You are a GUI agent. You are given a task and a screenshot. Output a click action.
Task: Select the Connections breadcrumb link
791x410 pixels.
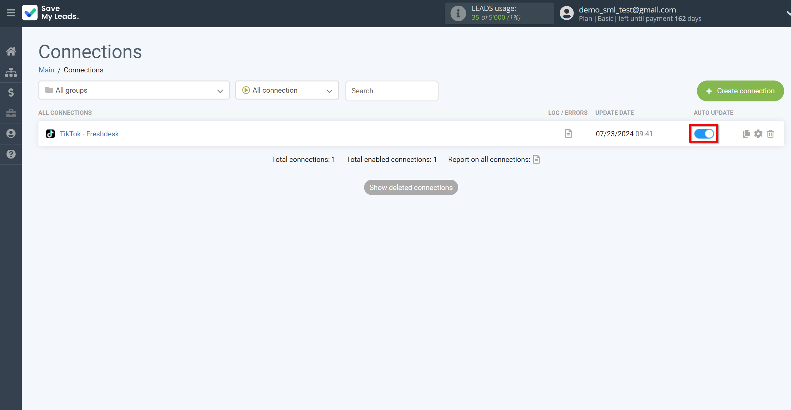tap(83, 70)
